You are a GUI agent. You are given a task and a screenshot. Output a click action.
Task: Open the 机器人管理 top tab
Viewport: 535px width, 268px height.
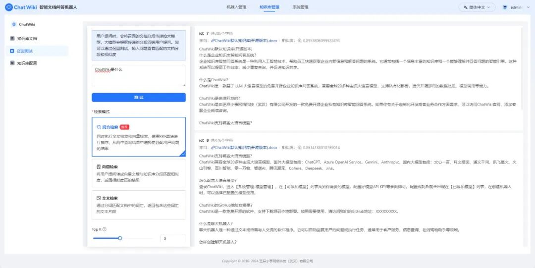(x=236, y=7)
